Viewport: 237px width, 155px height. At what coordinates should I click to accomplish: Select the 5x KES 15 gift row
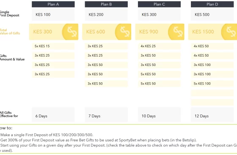(53, 46)
